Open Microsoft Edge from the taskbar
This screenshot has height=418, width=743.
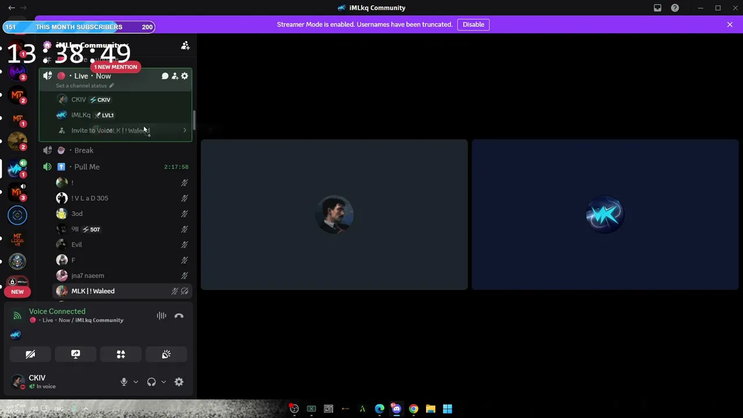[x=380, y=409]
